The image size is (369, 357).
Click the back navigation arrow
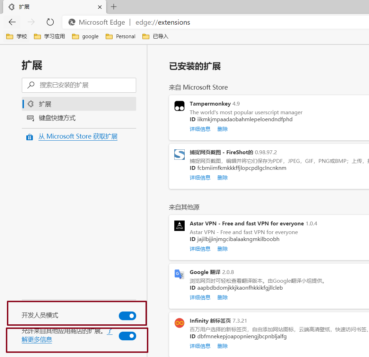coord(12,22)
